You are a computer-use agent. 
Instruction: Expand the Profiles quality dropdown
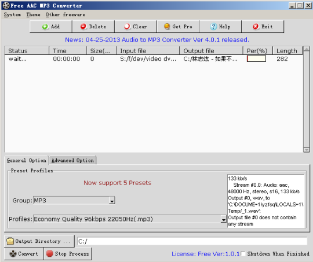pos(224,219)
